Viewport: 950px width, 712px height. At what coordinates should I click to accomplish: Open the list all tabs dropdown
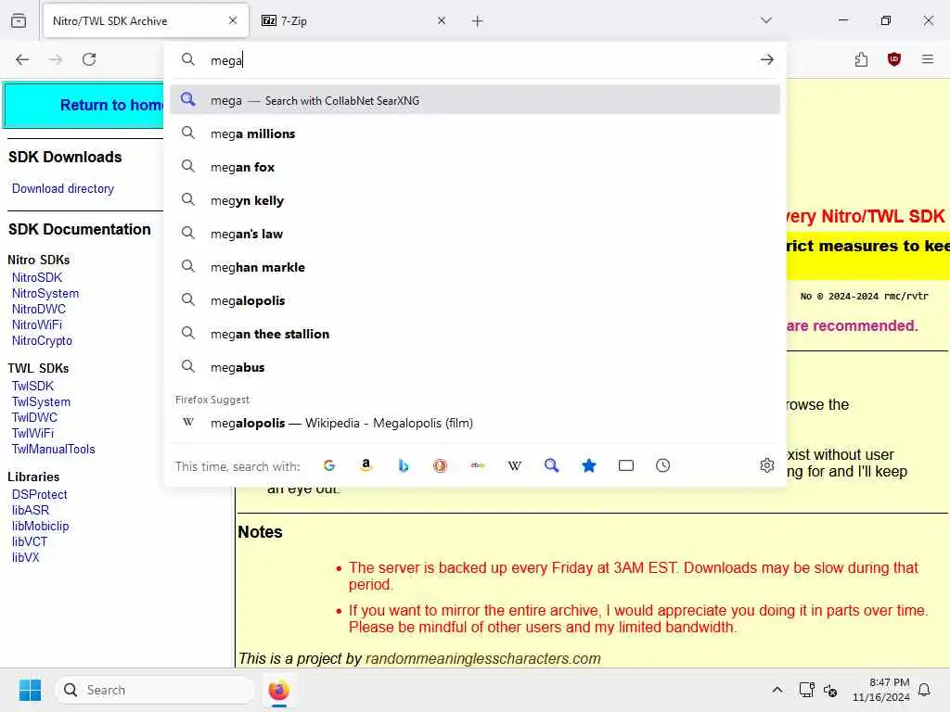[766, 20]
